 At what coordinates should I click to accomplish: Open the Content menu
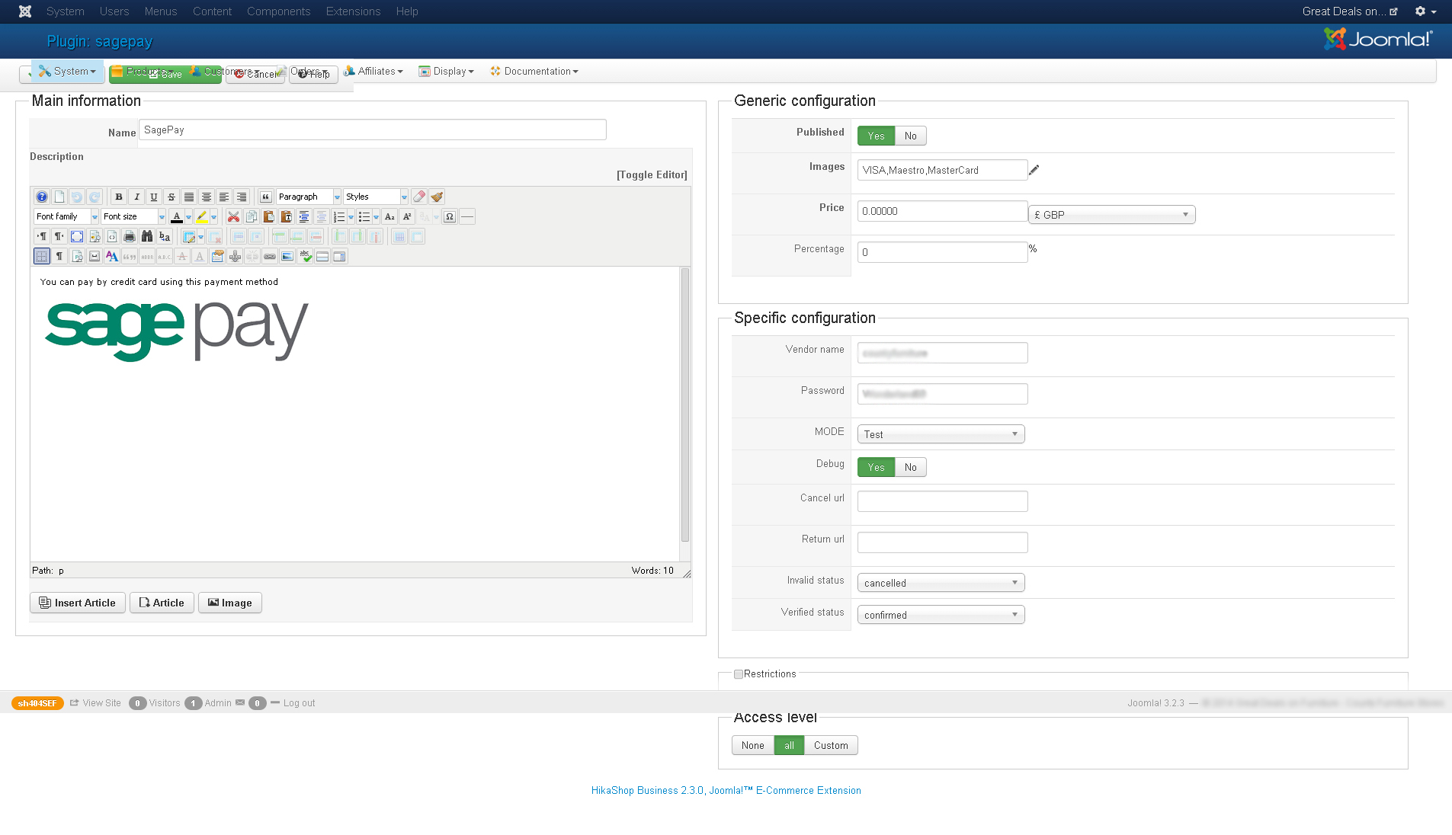coord(212,11)
